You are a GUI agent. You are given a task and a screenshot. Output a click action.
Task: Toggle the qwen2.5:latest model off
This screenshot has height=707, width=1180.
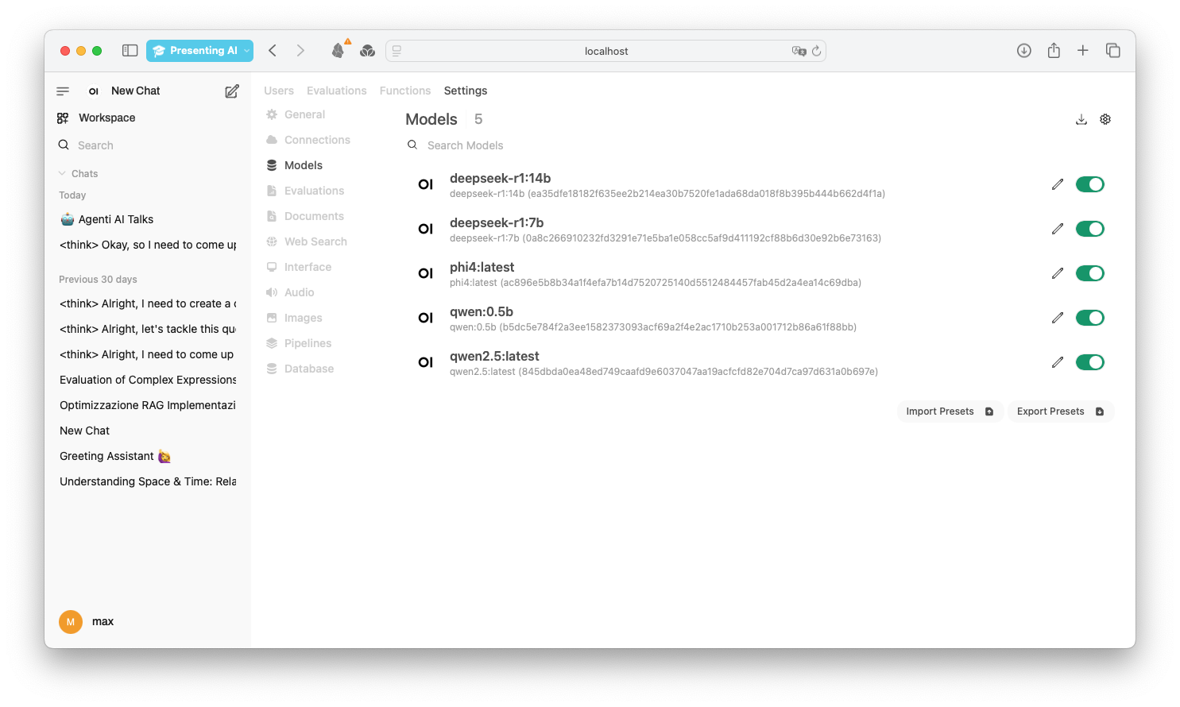pyautogui.click(x=1090, y=362)
